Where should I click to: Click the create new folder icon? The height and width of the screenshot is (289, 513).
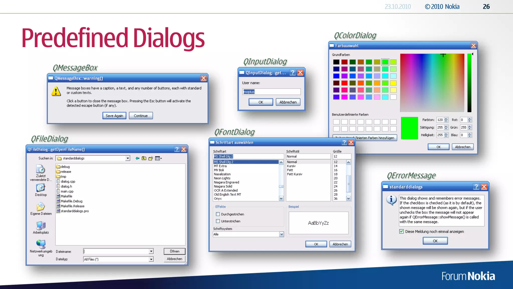(151, 158)
